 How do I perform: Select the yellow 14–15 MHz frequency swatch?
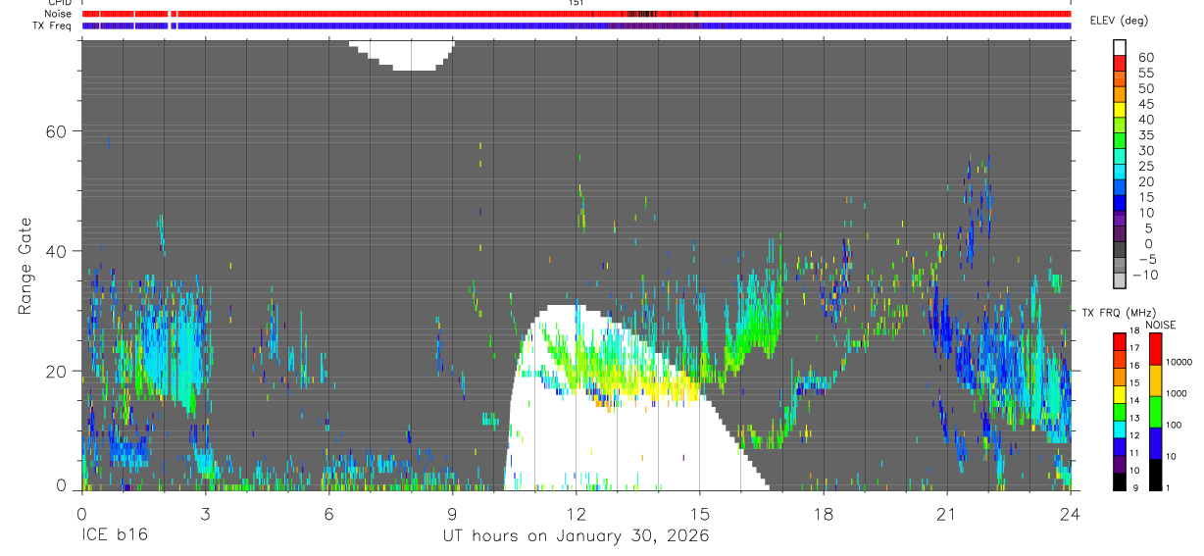pos(1120,394)
